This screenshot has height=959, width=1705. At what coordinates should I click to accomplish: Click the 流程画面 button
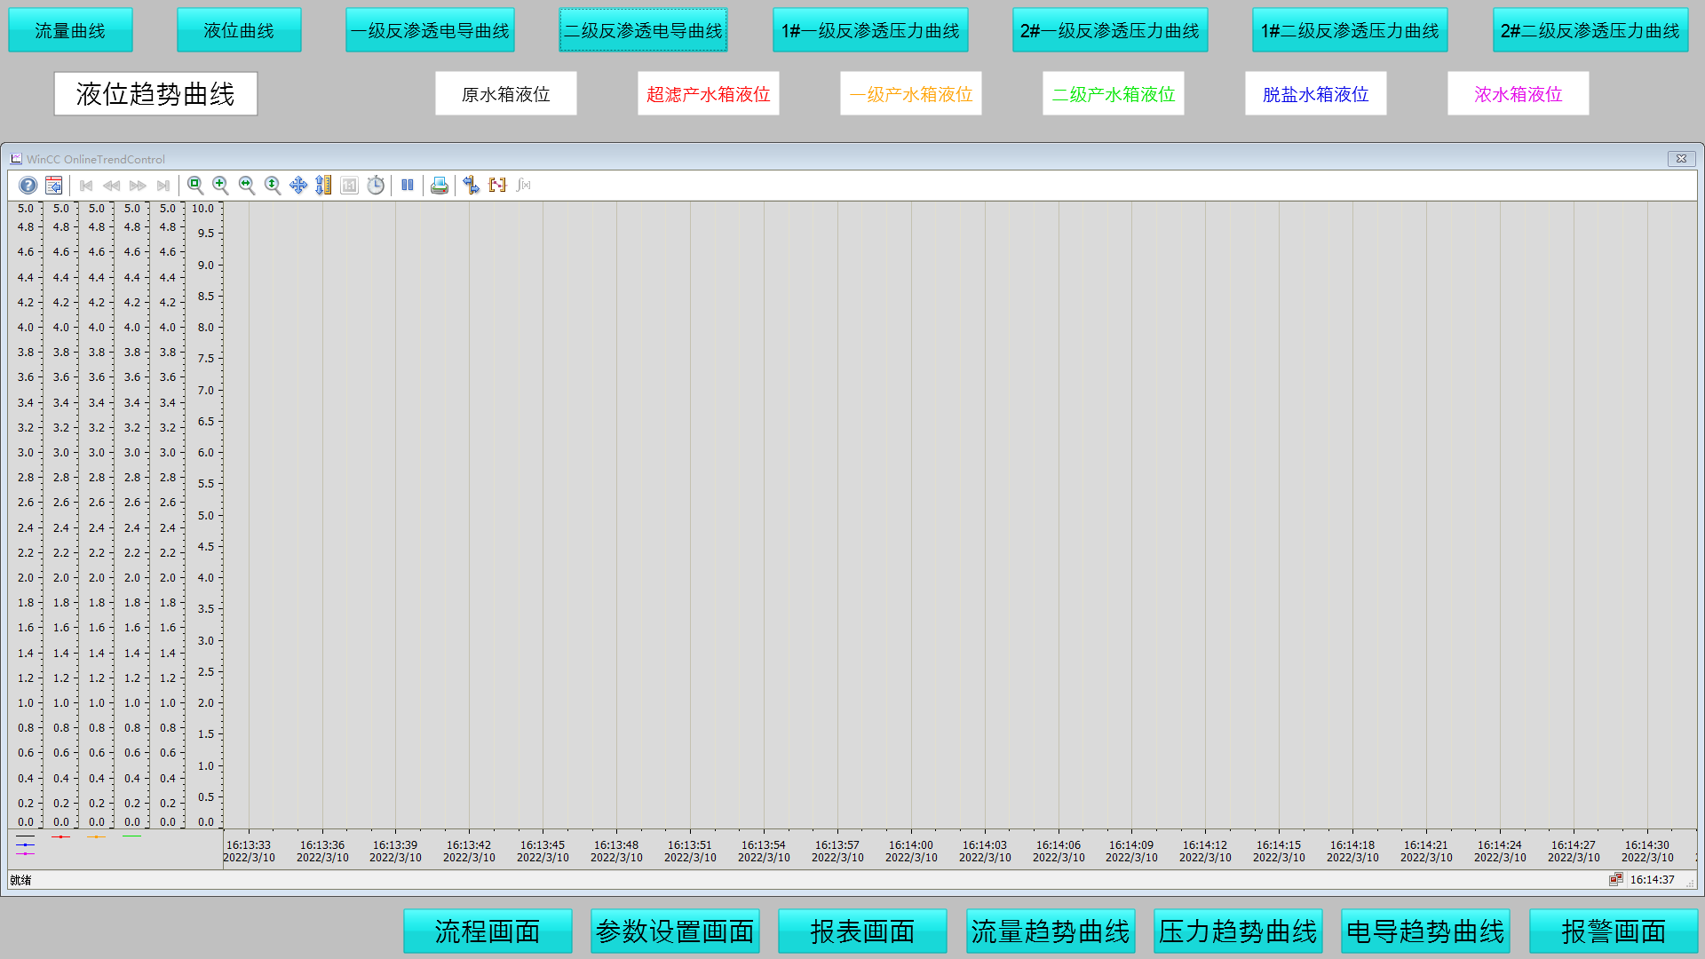coord(488,931)
